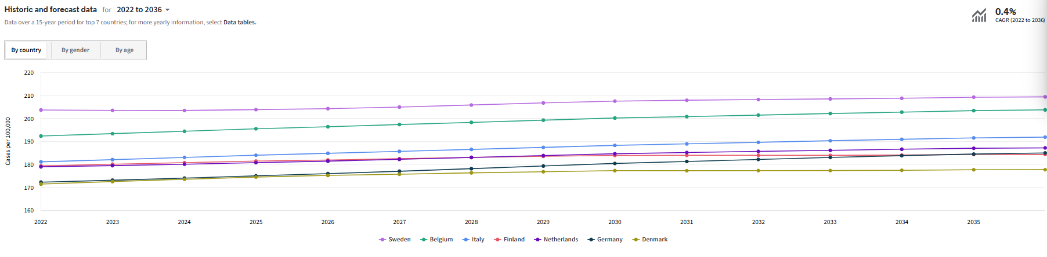
Task: Switch to the By gender tab
Action: (75, 50)
